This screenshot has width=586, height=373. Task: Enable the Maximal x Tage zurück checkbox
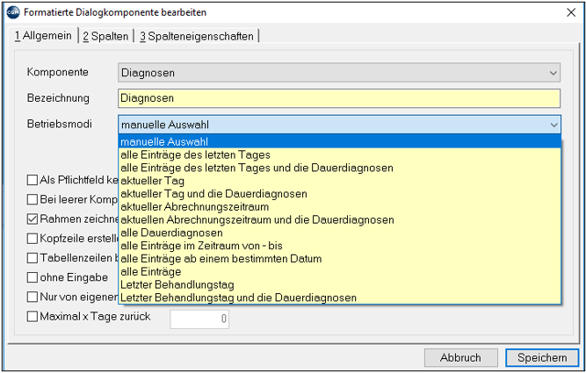click(33, 317)
